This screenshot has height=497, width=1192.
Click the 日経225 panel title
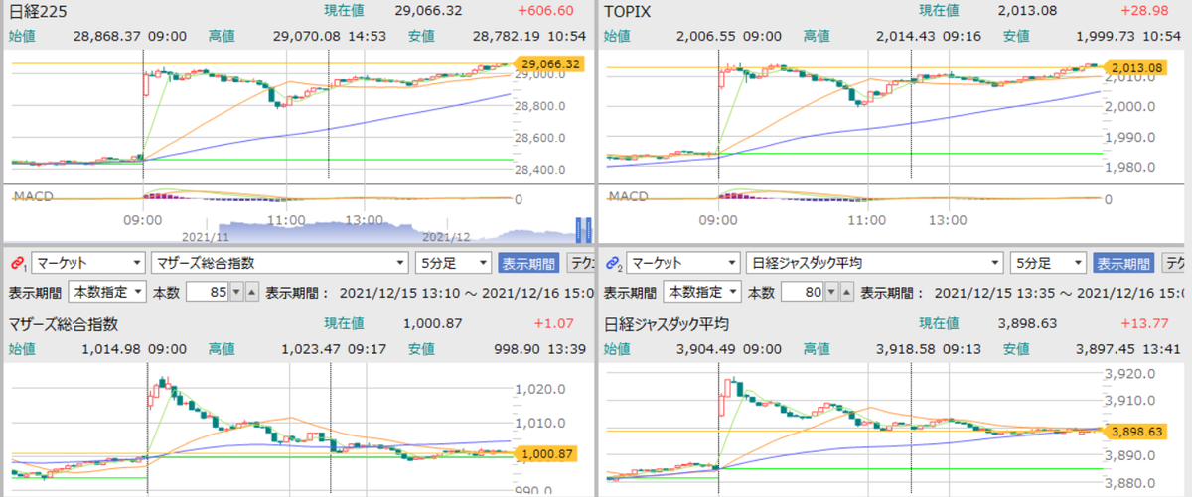pos(38,11)
